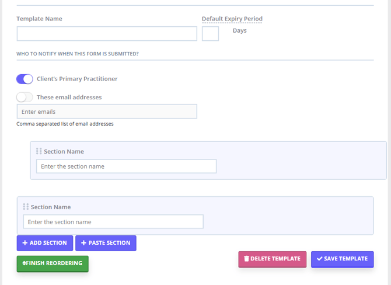Click the second Section Name label
Viewport: 391px width, 285px height.
tap(51, 207)
